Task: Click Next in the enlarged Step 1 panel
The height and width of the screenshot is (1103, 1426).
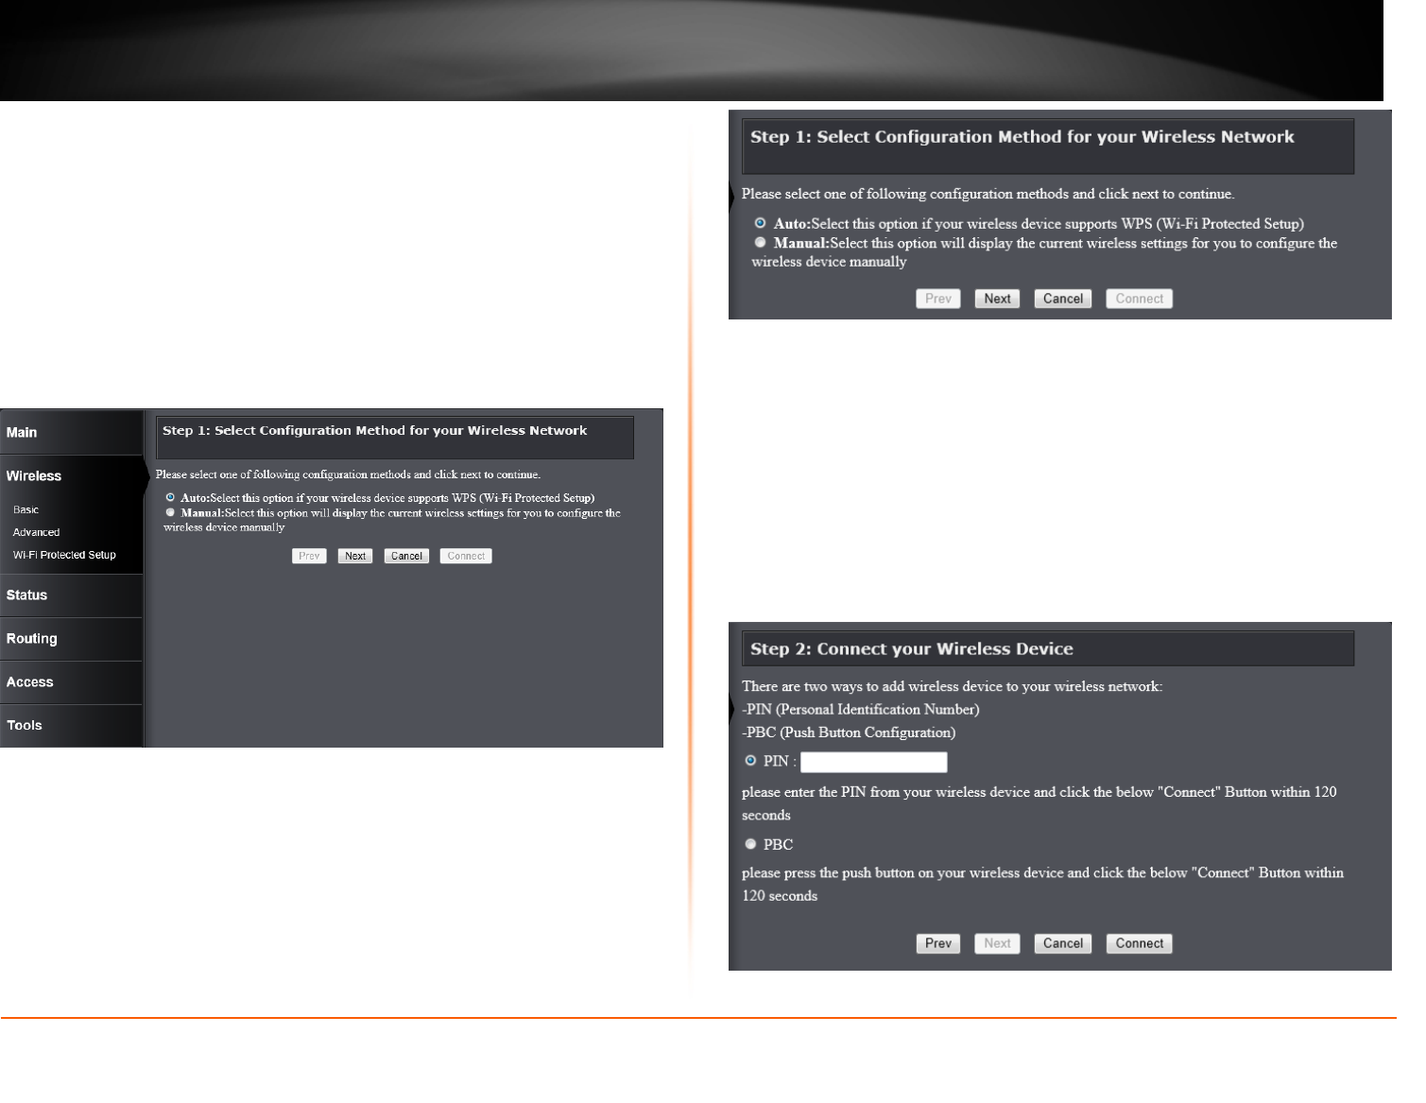Action: pos(997,299)
